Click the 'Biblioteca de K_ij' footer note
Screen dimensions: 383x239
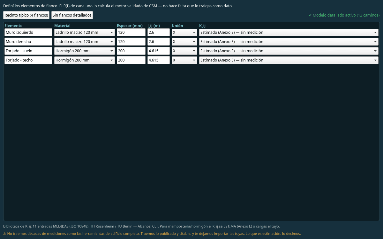click(141, 226)
